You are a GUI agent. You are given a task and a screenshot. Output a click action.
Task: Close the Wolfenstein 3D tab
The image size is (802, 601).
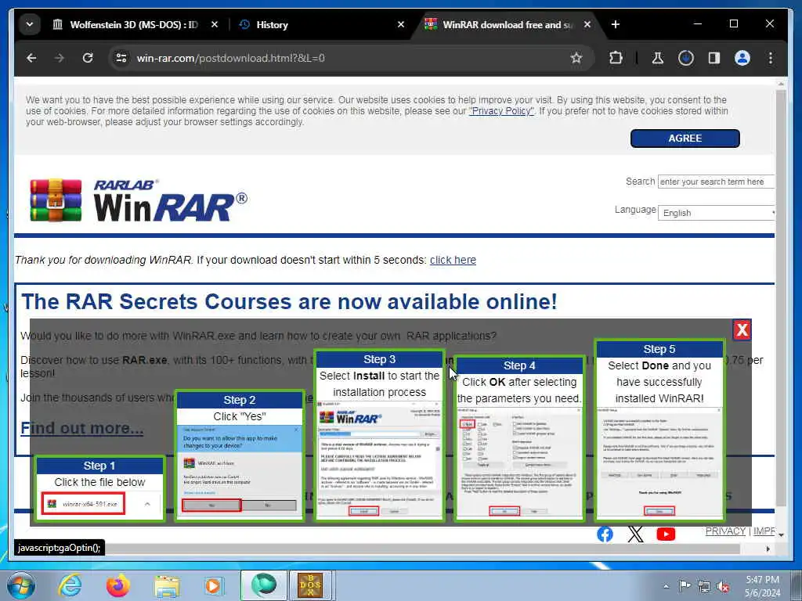215,24
